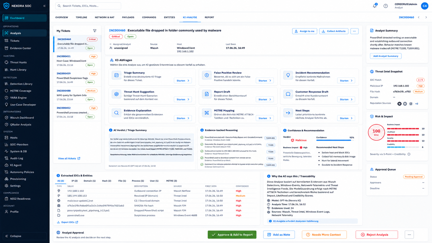Screen dimensions: 432x243
Task: Click the Incident Recommendation lightbulb icon
Action: coord(288,75)
